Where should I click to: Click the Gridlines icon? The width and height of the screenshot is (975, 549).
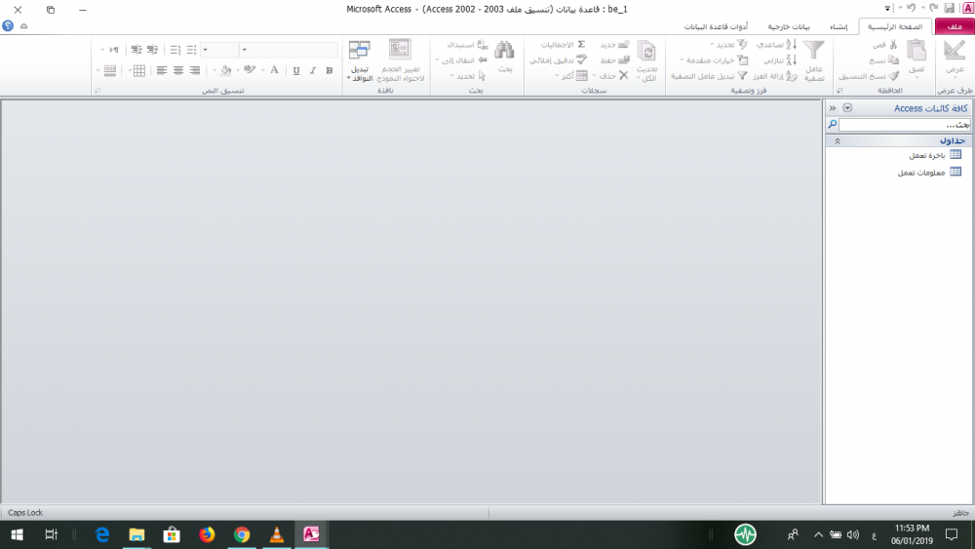click(139, 70)
